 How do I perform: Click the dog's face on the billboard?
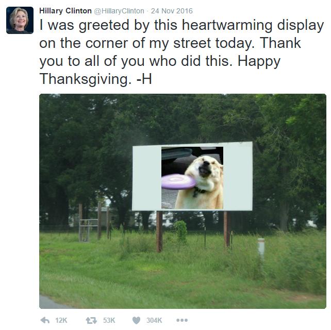pos(206,167)
